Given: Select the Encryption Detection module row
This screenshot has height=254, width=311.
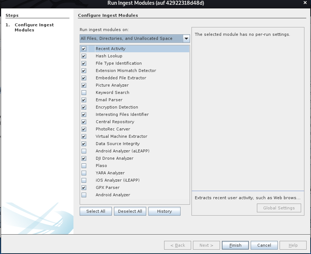Looking at the screenshot, I should 117,107.
